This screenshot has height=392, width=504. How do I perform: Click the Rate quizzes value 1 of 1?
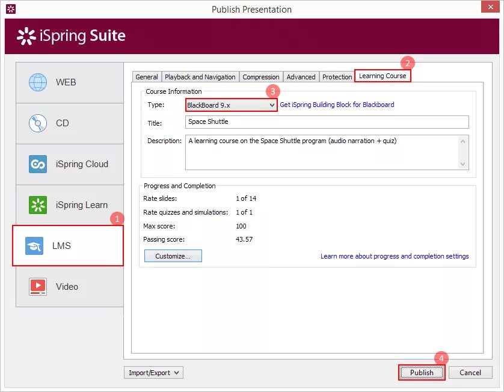click(x=244, y=212)
